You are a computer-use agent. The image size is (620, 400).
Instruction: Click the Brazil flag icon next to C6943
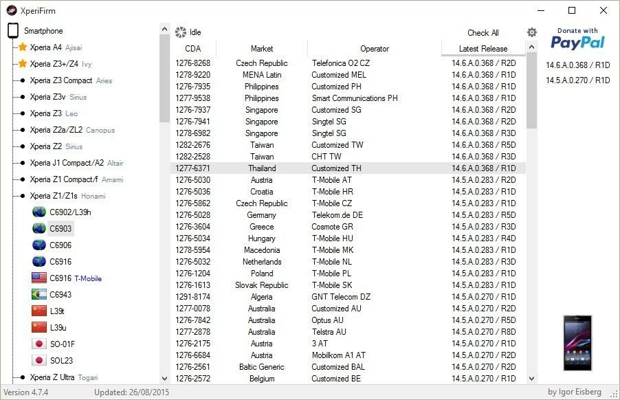(39, 294)
